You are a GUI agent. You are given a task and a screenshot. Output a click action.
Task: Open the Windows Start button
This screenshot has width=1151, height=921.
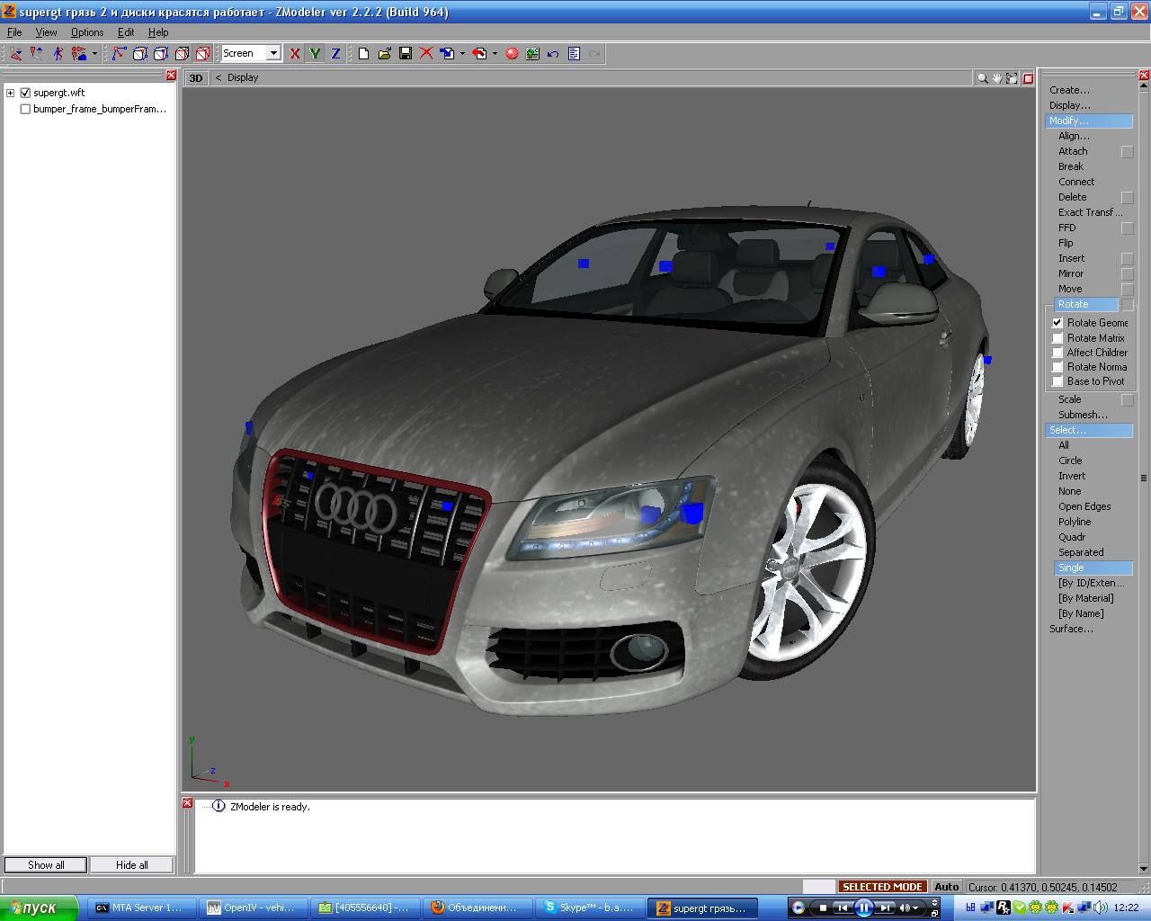tap(39, 908)
